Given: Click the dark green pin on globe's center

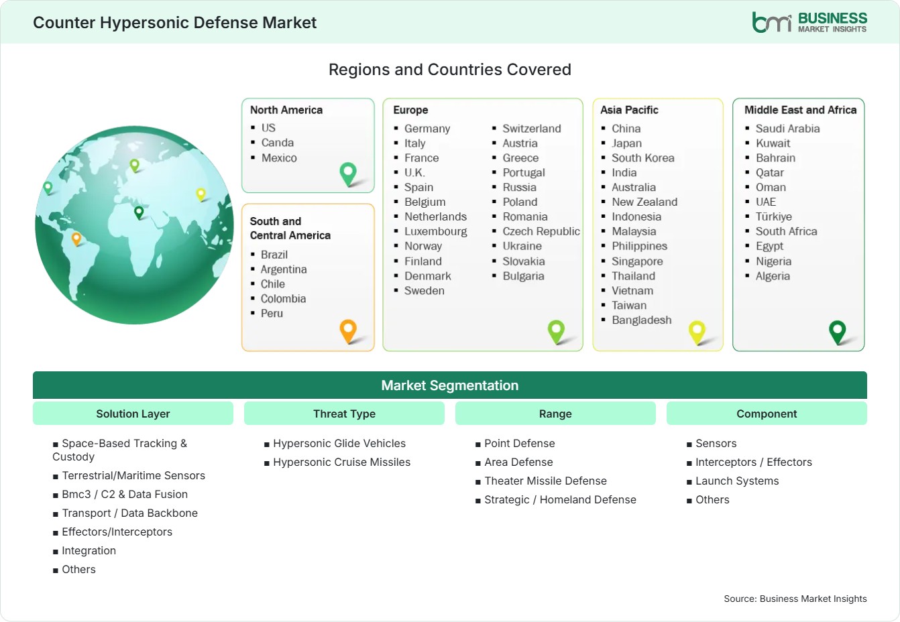Looking at the screenshot, I should pyautogui.click(x=139, y=212).
